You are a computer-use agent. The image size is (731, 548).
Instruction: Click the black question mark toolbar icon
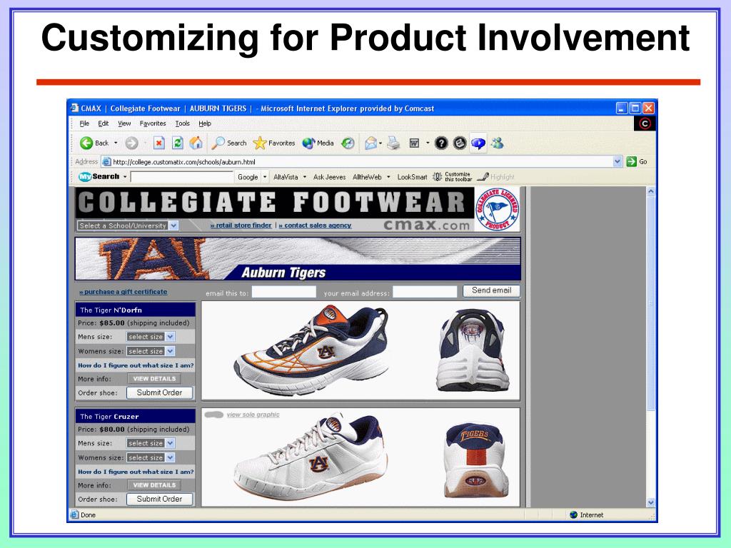pos(441,143)
